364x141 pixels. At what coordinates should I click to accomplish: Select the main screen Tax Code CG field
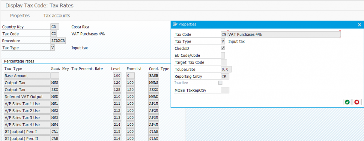point(54,34)
